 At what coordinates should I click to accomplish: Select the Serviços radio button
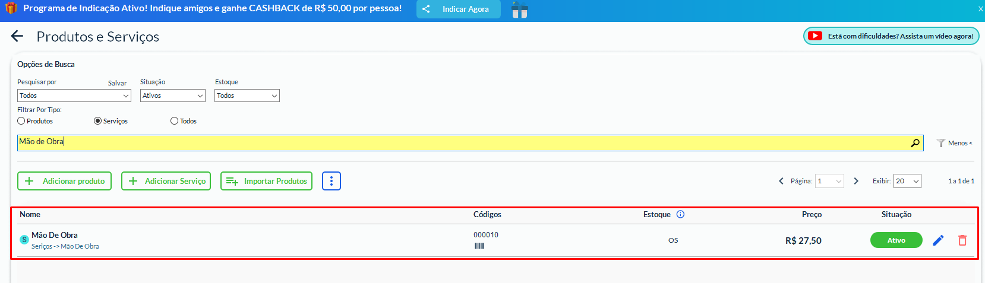tap(98, 121)
